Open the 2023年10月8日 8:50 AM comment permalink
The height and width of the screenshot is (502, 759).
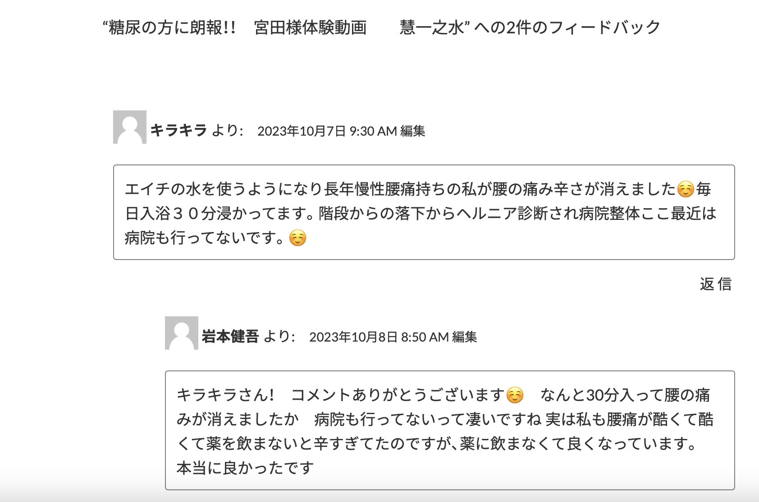pos(379,337)
